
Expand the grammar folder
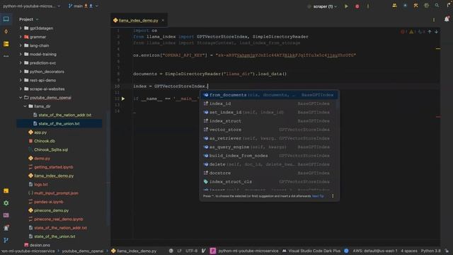click(21, 37)
